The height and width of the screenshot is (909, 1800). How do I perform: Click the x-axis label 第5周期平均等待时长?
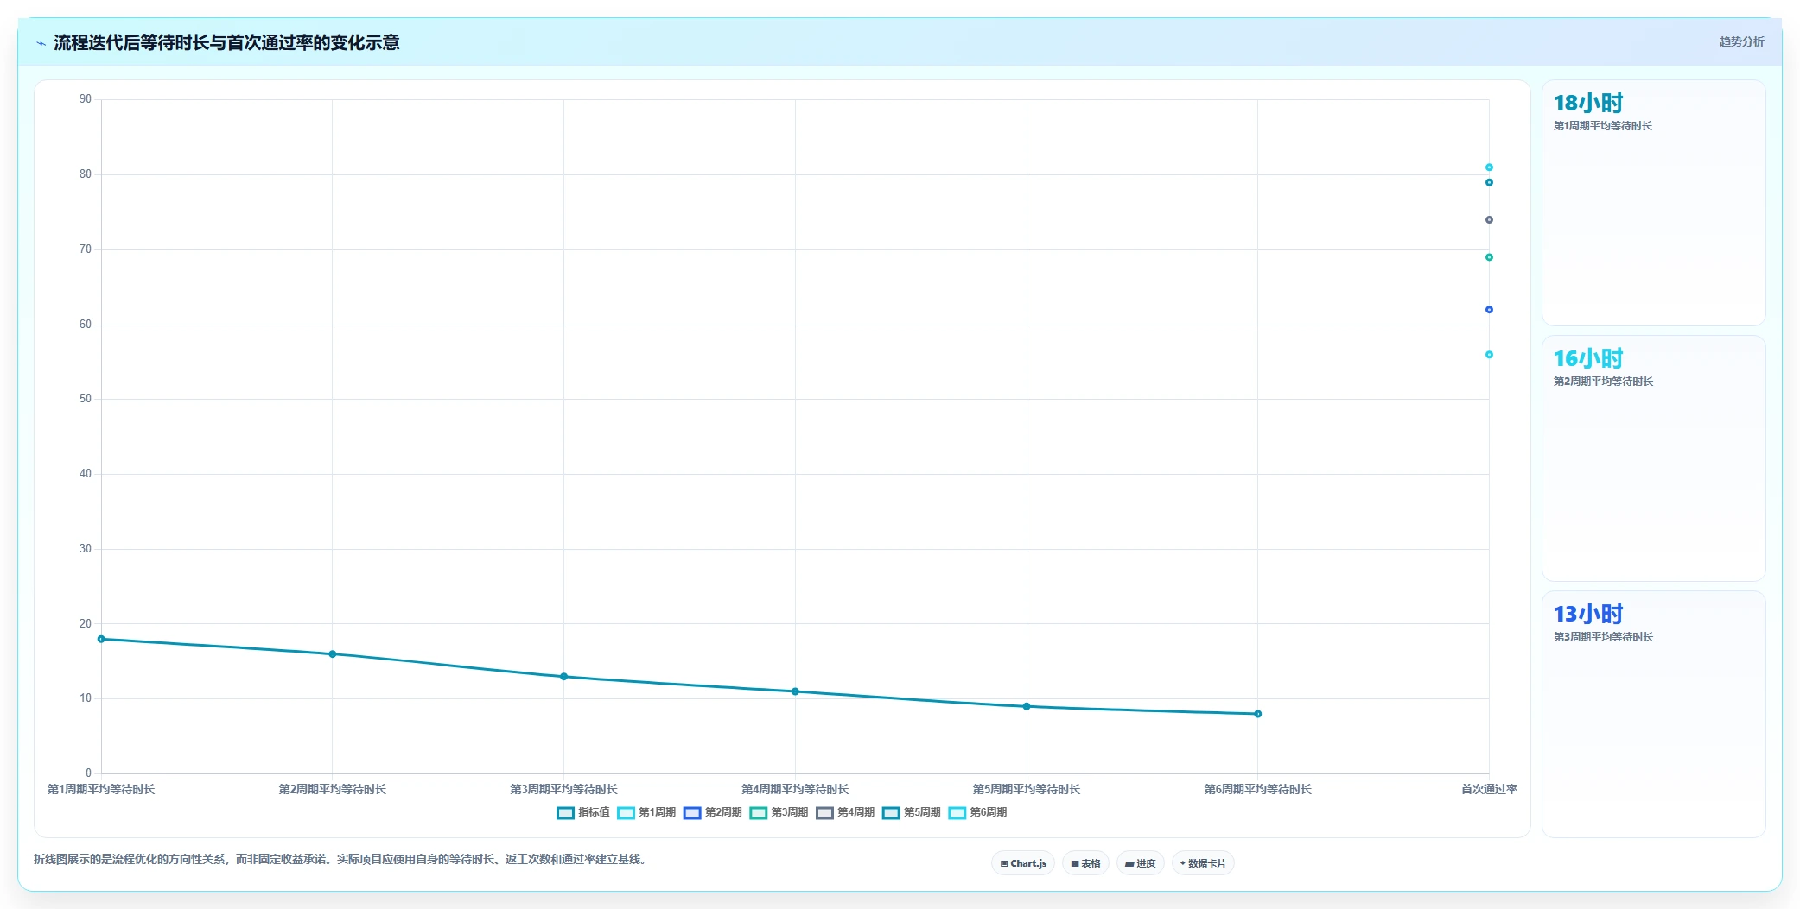tap(1027, 789)
